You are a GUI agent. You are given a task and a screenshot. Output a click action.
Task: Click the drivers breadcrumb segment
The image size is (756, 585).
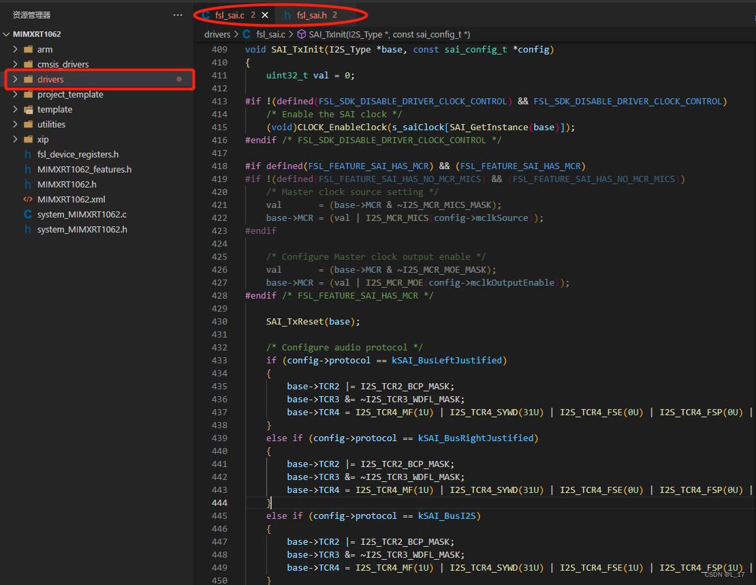(x=217, y=34)
